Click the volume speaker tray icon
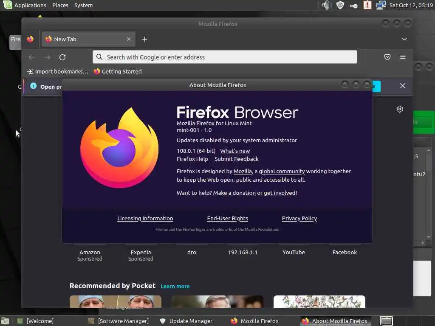 tap(327, 5)
